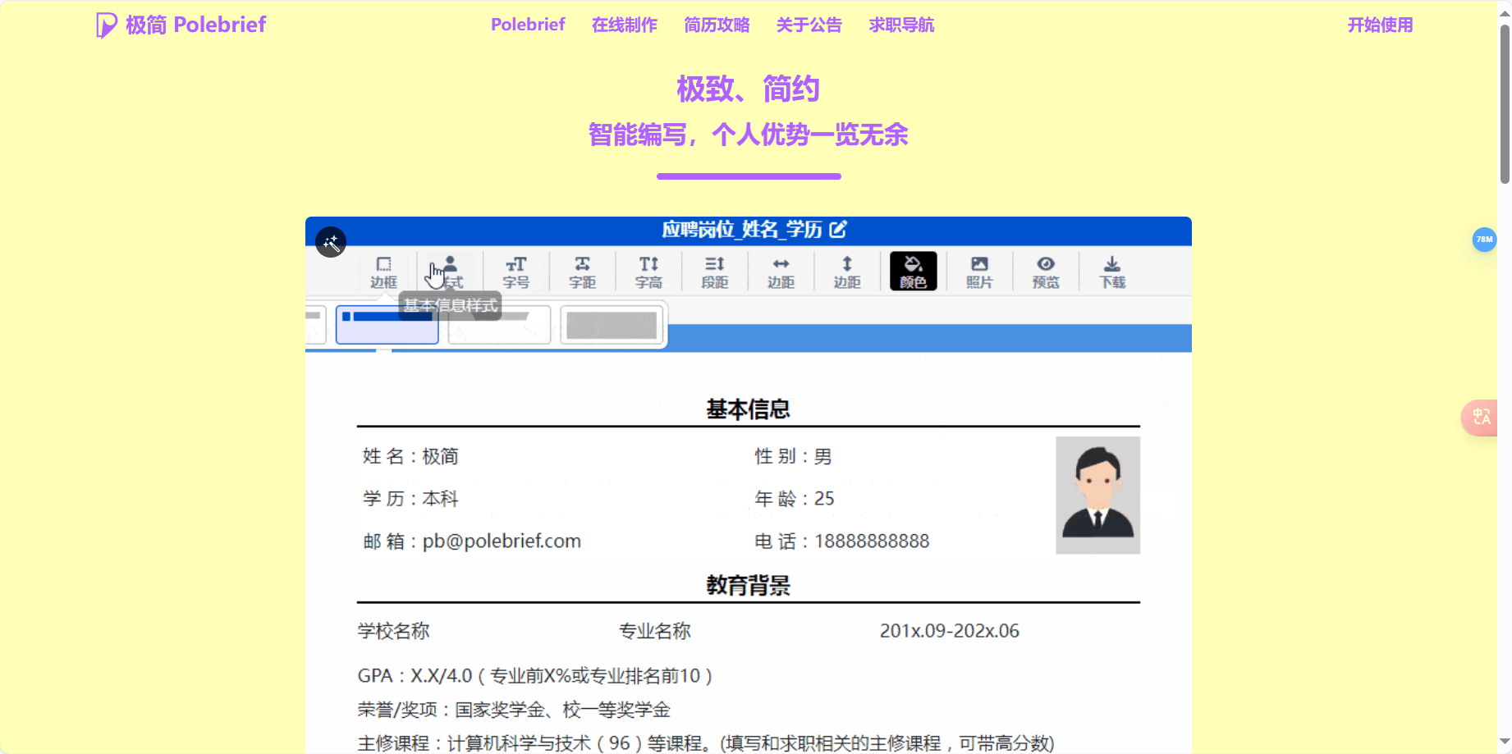This screenshot has width=1512, height=754.
Task: Select the 字距 letter spacing tool
Action: [x=582, y=271]
